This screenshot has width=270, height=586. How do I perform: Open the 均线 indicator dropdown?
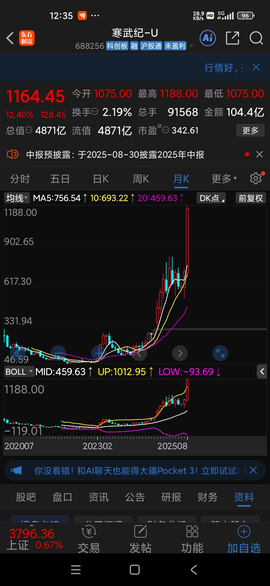pyautogui.click(x=16, y=198)
